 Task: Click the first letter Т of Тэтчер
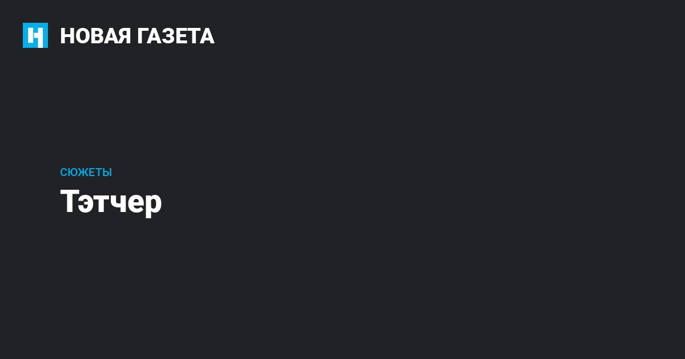click(68, 201)
